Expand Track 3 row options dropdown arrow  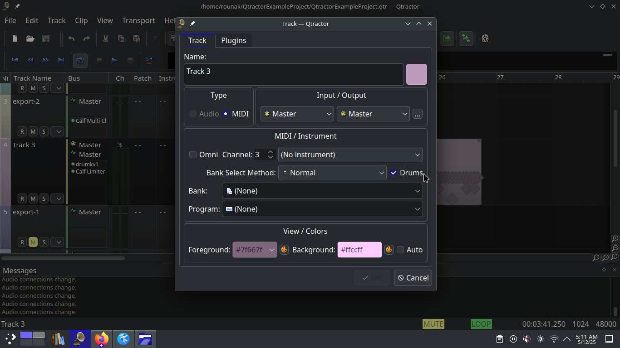click(x=57, y=198)
